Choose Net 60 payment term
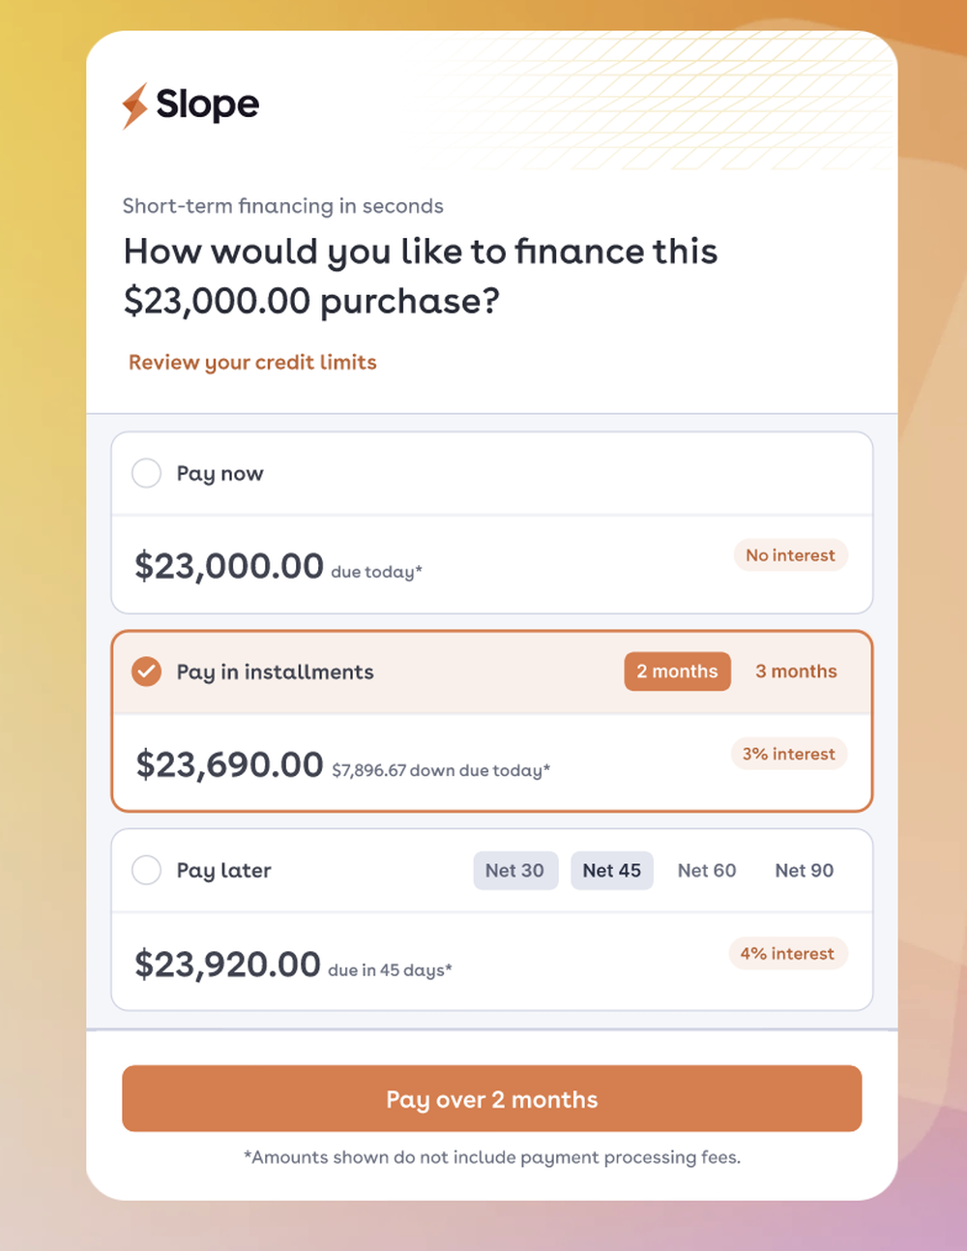Viewport: 967px width, 1251px height. tap(707, 870)
